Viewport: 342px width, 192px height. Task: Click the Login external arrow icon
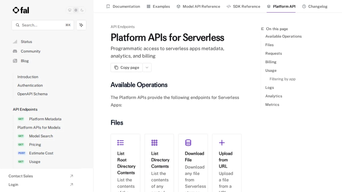point(72,185)
